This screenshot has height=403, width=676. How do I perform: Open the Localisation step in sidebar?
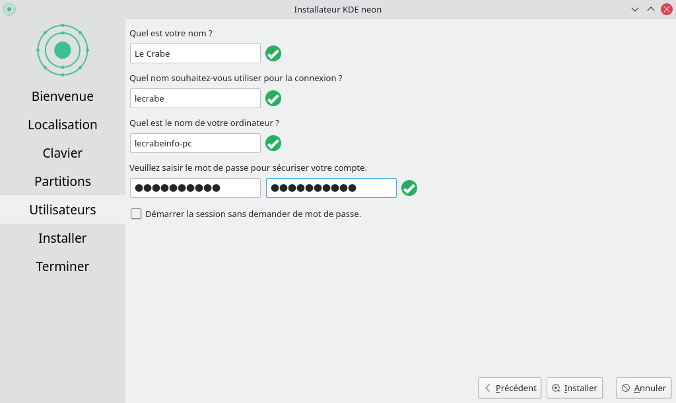click(63, 125)
